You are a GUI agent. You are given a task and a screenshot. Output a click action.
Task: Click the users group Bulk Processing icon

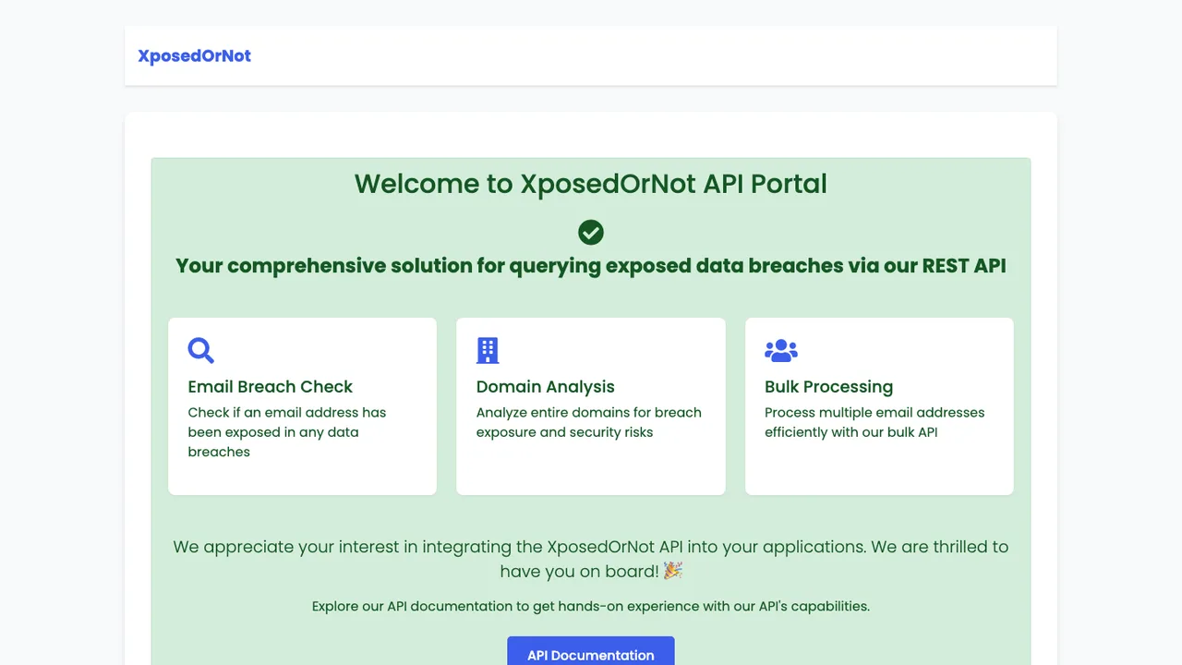tap(781, 350)
